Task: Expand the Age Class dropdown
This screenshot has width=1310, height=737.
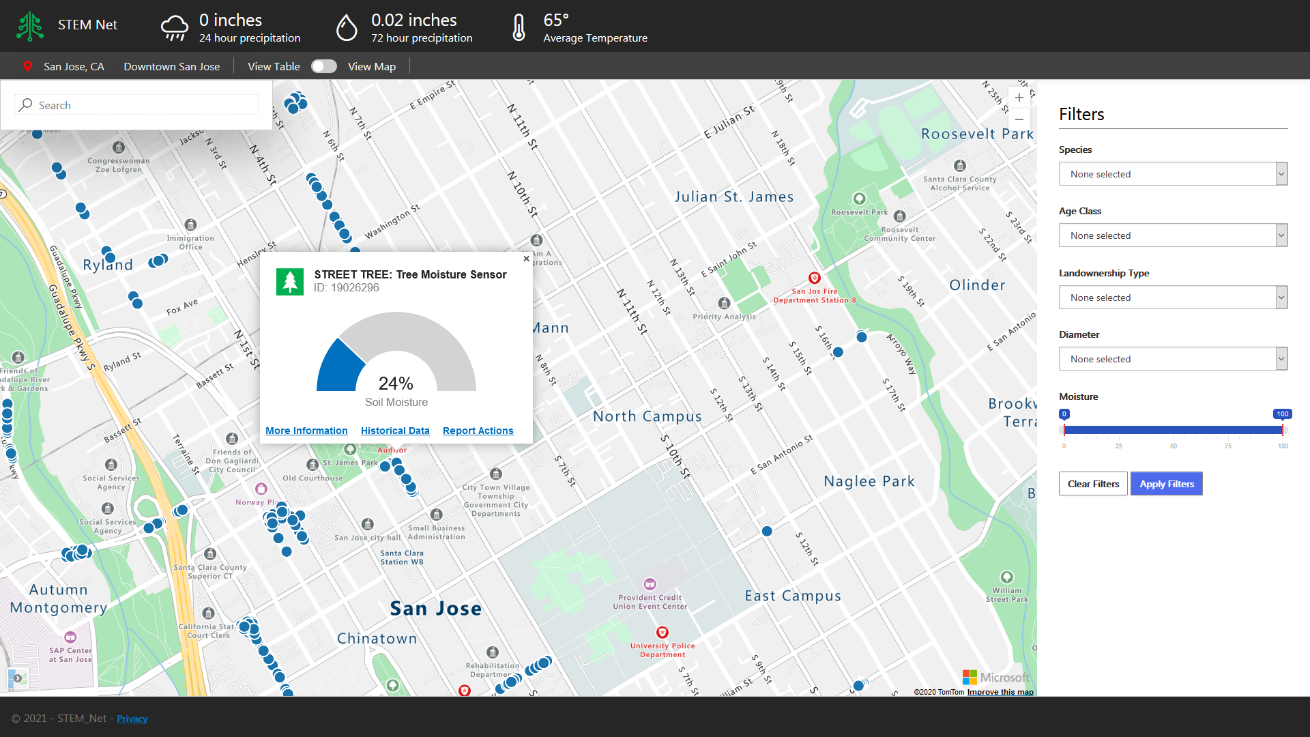Action: (1173, 235)
